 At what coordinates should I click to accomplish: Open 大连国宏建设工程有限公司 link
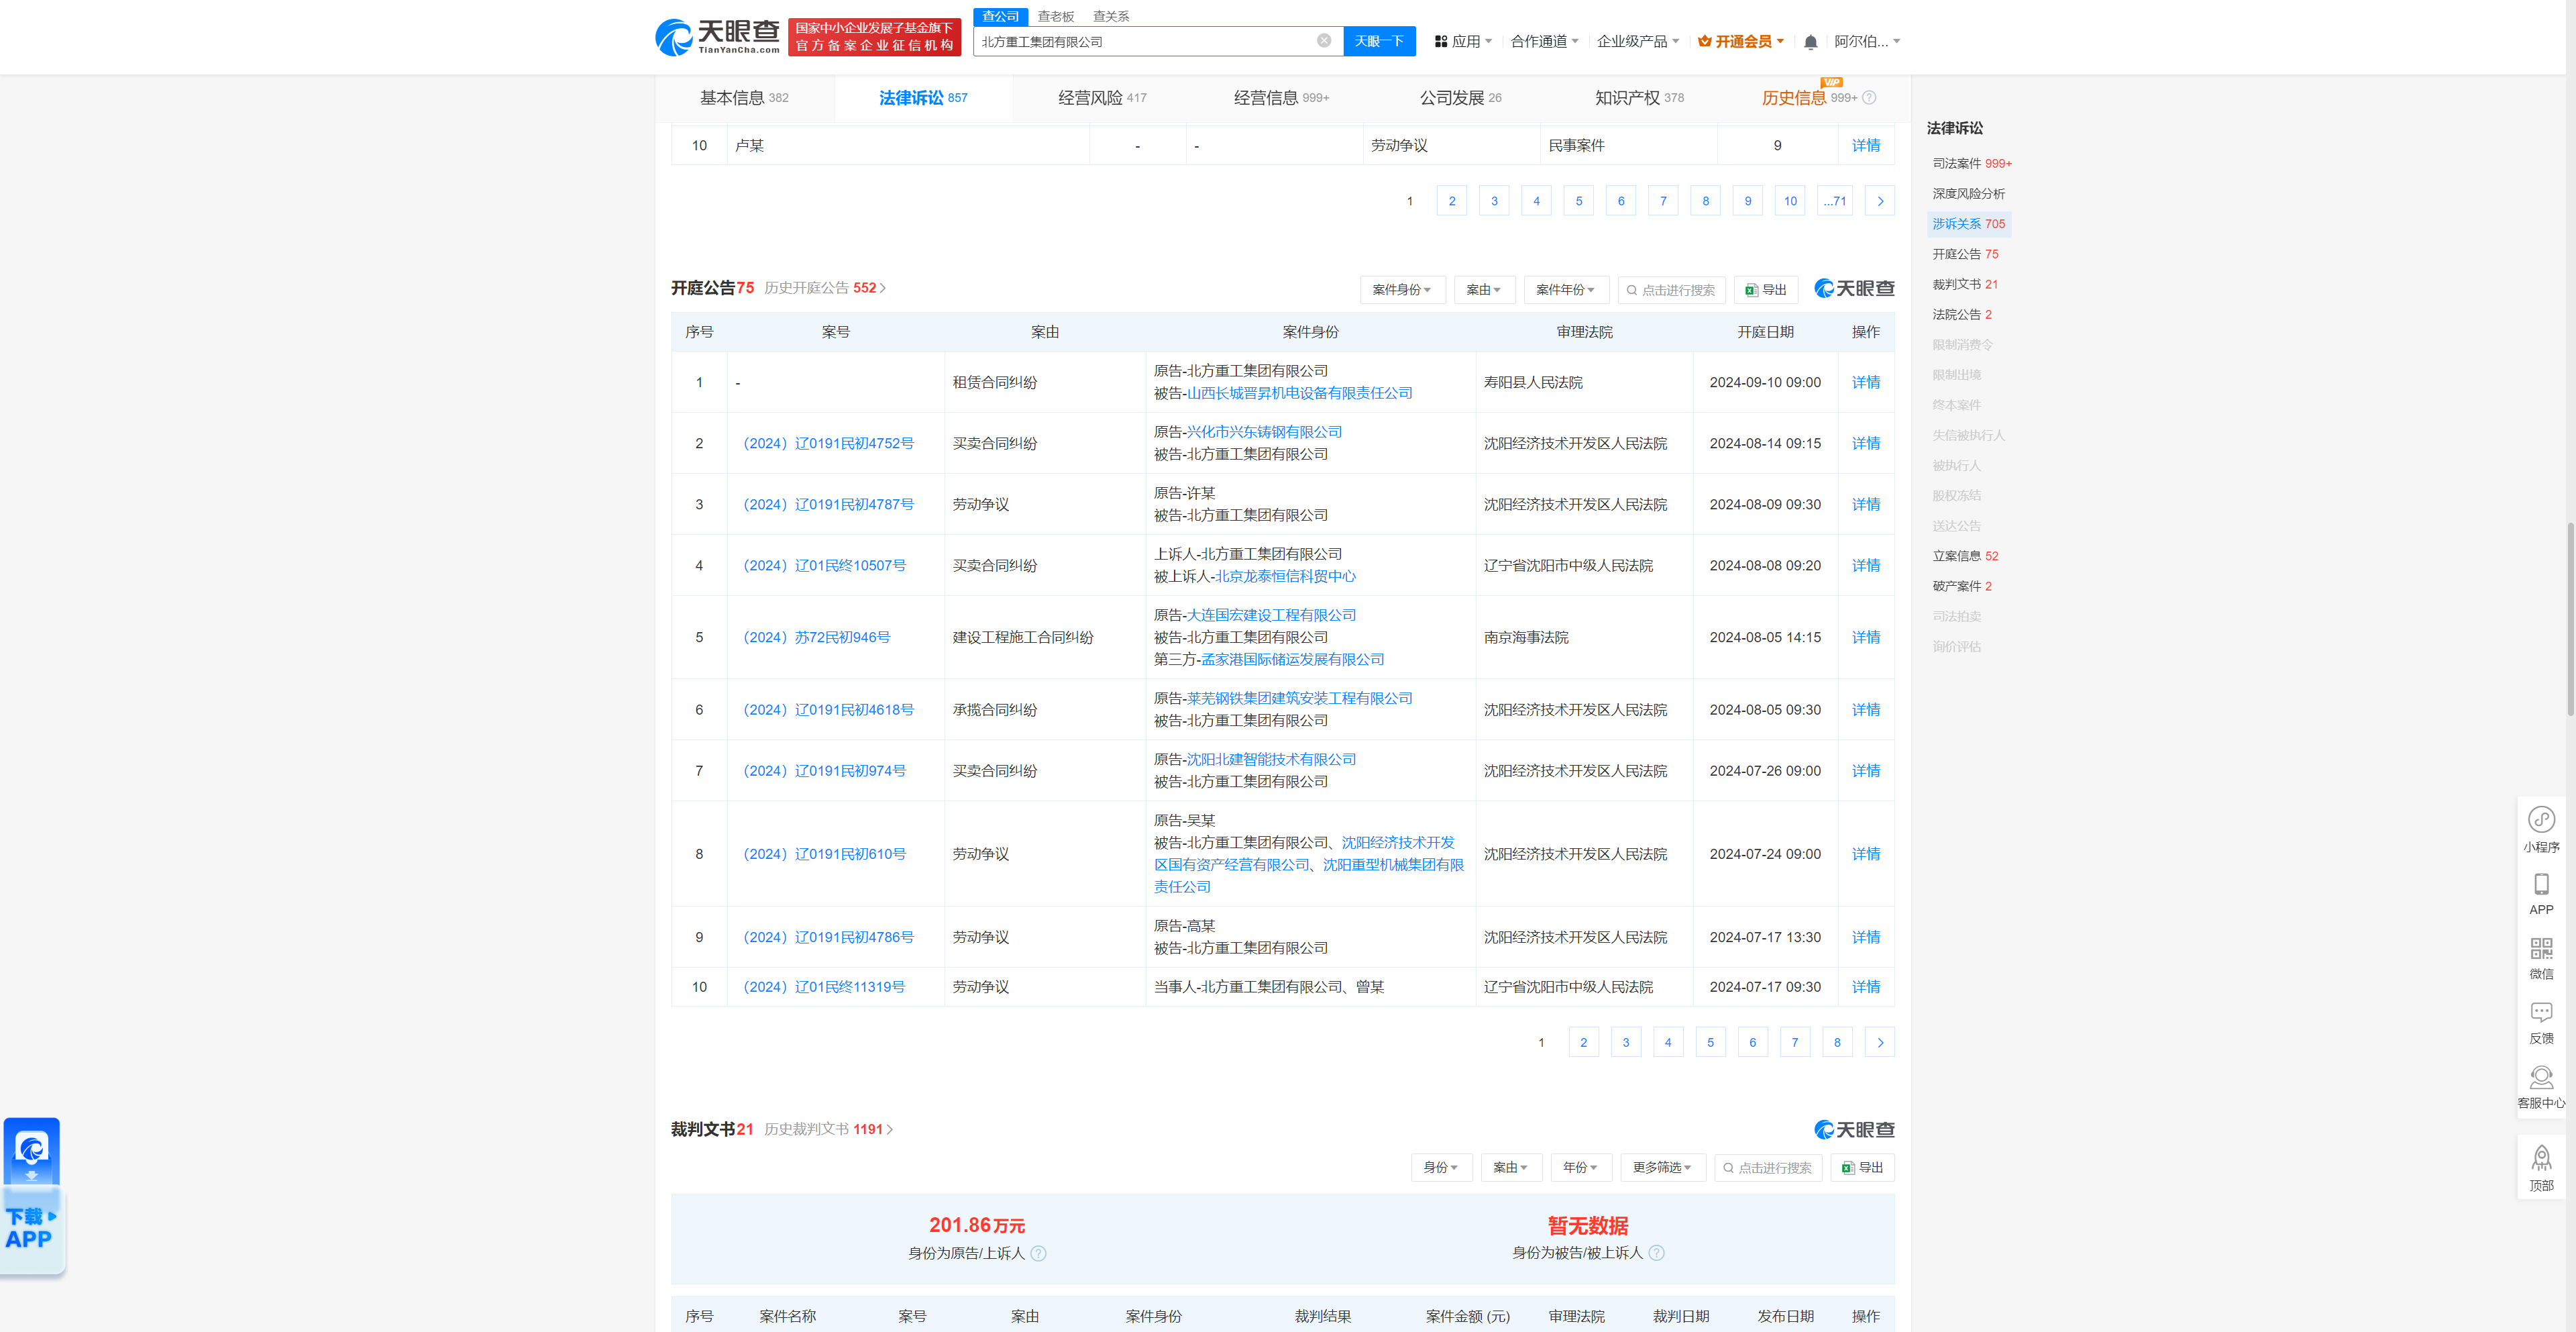[1271, 615]
